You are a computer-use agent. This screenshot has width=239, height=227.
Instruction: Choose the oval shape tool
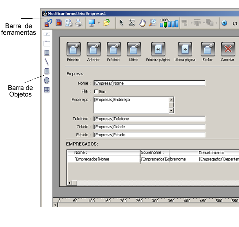pos(47,80)
